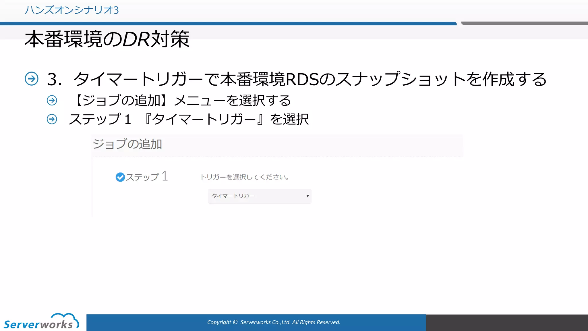The image size is (588, 331).
Task: Click the ハンズオンシナリオ3 header text
Action: (72, 10)
